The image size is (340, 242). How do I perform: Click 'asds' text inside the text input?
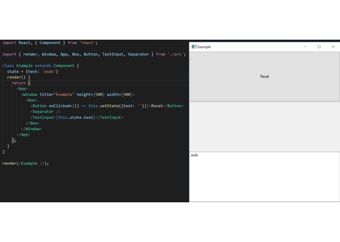194,155
